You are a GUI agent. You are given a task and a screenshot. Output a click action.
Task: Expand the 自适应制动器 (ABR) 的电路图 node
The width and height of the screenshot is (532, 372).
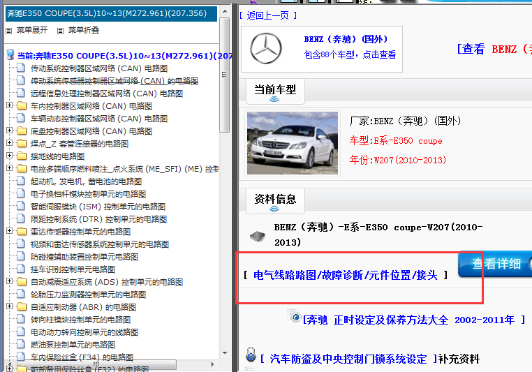(x=10, y=306)
